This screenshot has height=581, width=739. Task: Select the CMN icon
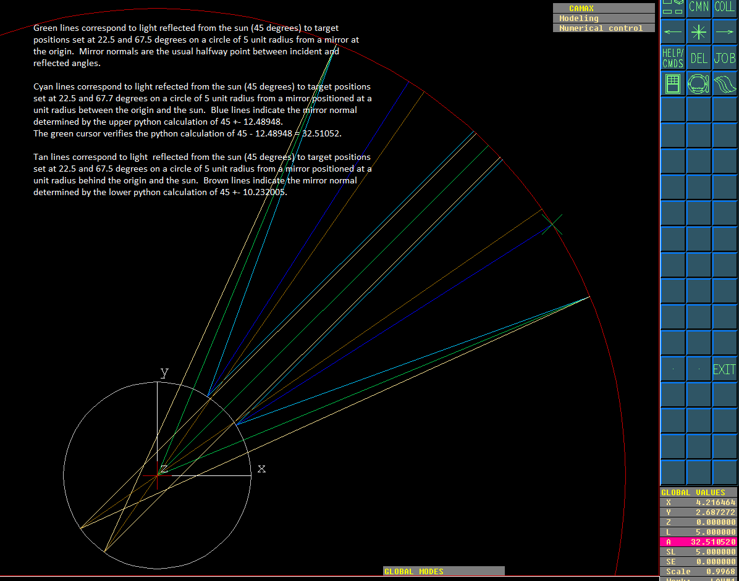[698, 7]
